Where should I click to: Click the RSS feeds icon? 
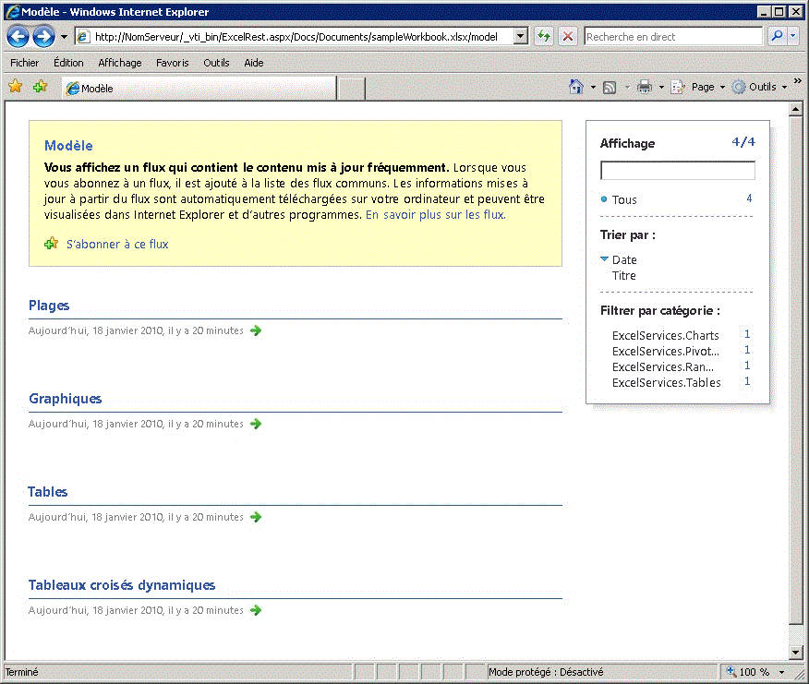(609, 86)
